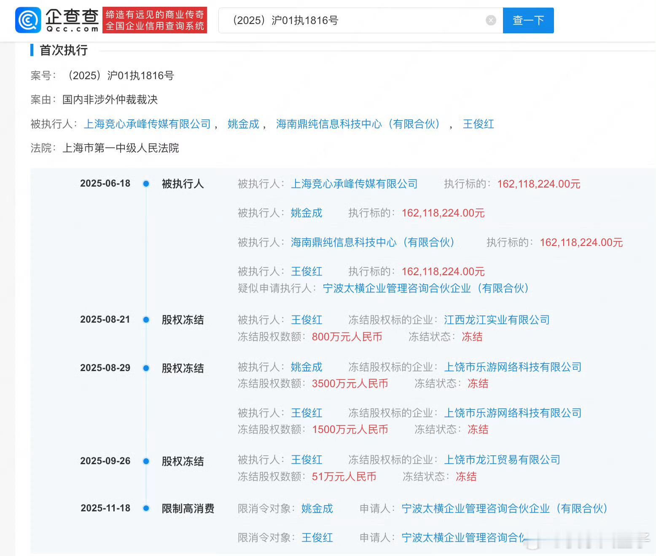Open 上饶市乐游网络科技有限公司 in 姚金成 row
The image size is (656, 556).
pyautogui.click(x=513, y=367)
